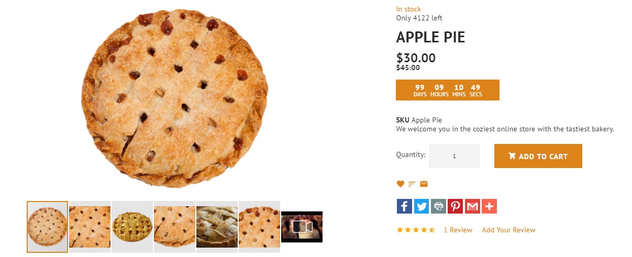Print the page via printer icon

click(438, 206)
